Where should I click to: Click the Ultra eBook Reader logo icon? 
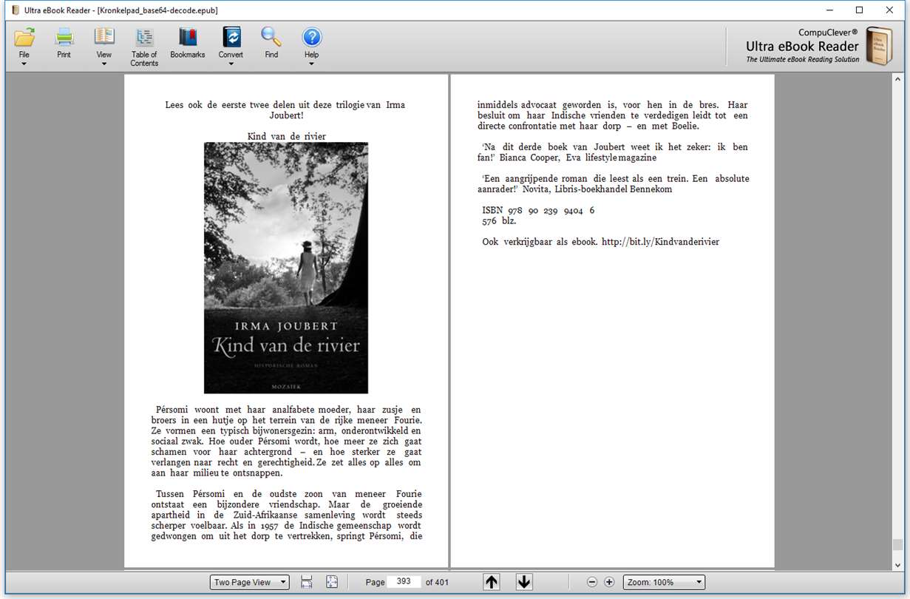point(879,47)
